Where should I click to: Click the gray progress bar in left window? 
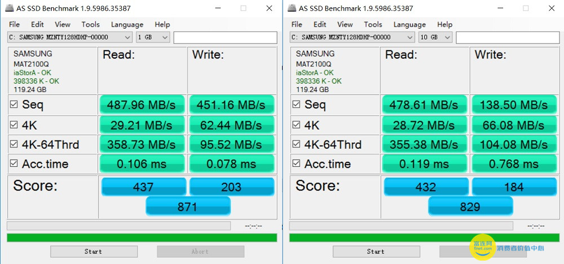[x=118, y=226]
